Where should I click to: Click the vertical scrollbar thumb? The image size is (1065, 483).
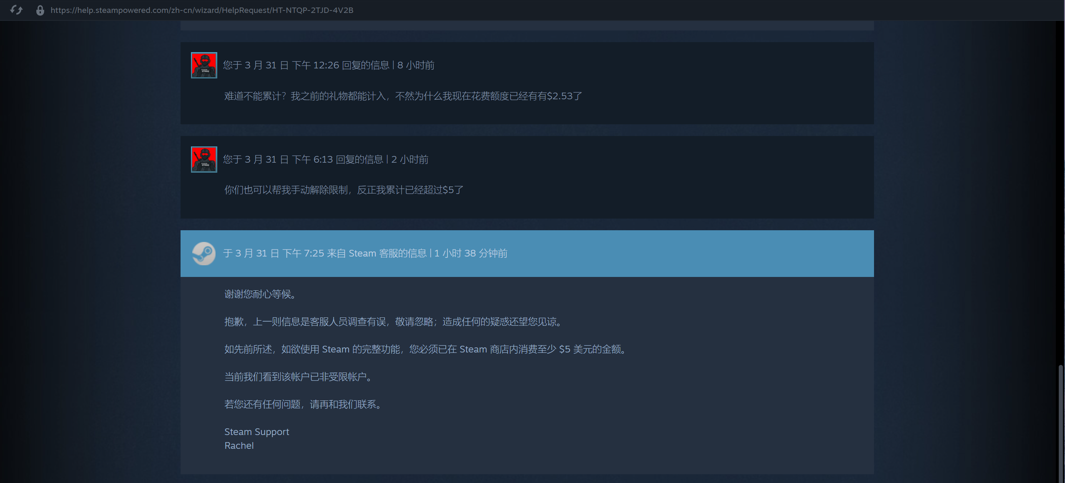1060,424
